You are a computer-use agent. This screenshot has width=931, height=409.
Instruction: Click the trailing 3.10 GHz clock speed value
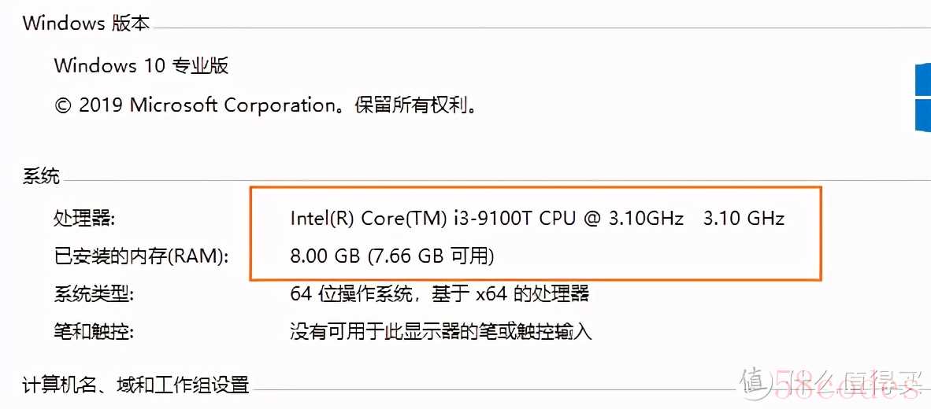744,219
